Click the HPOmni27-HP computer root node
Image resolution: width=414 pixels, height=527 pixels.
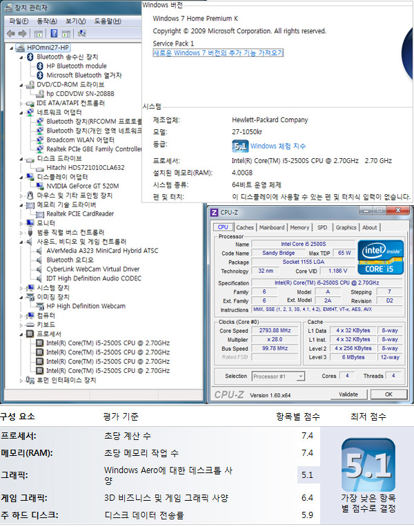(x=48, y=48)
